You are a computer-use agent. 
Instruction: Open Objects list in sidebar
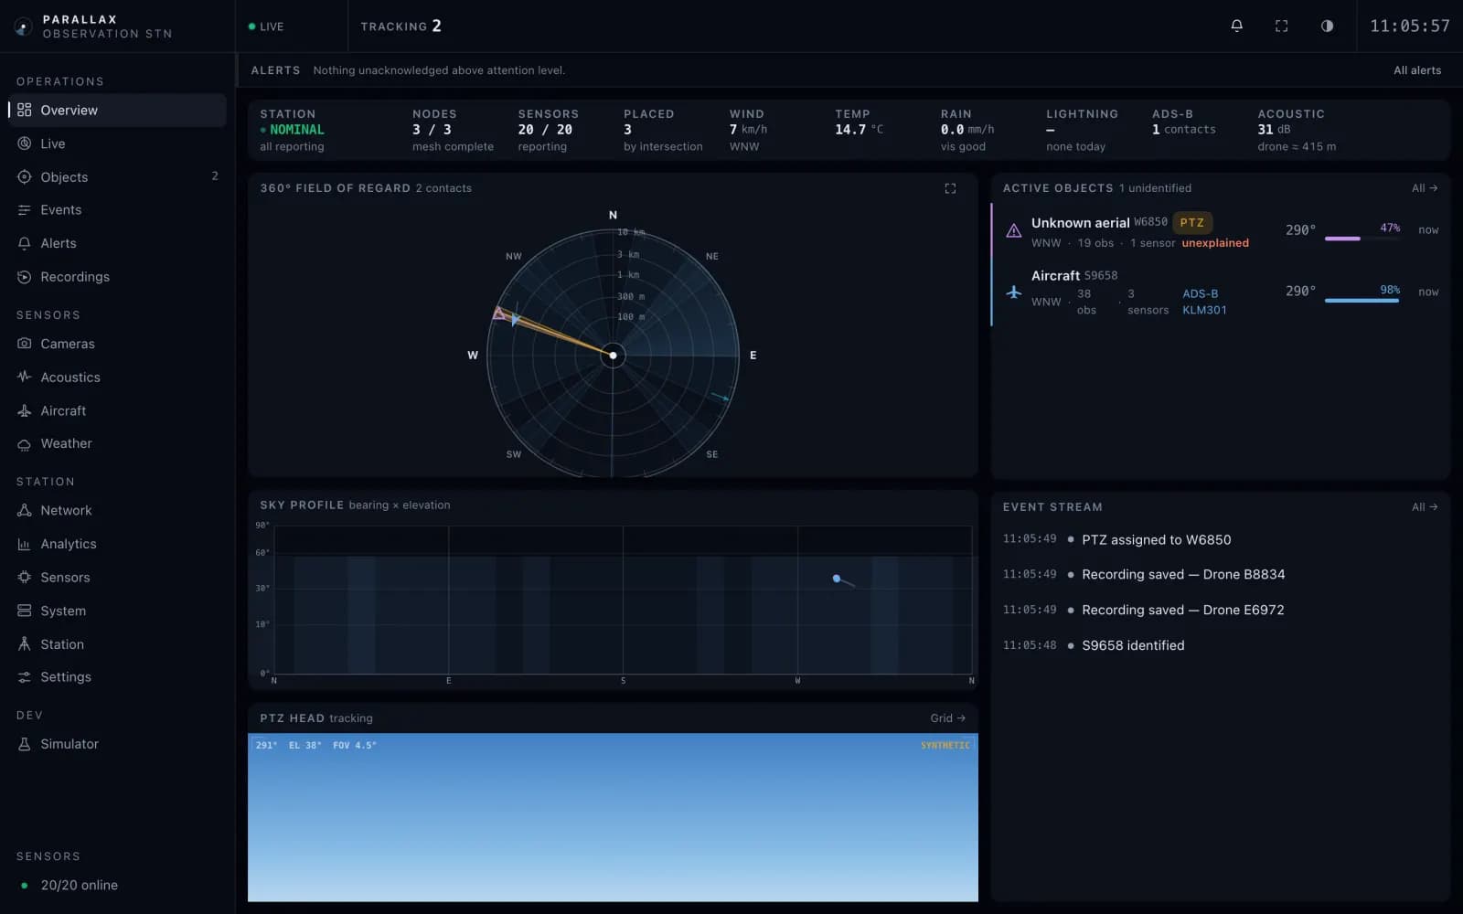pos(117,176)
